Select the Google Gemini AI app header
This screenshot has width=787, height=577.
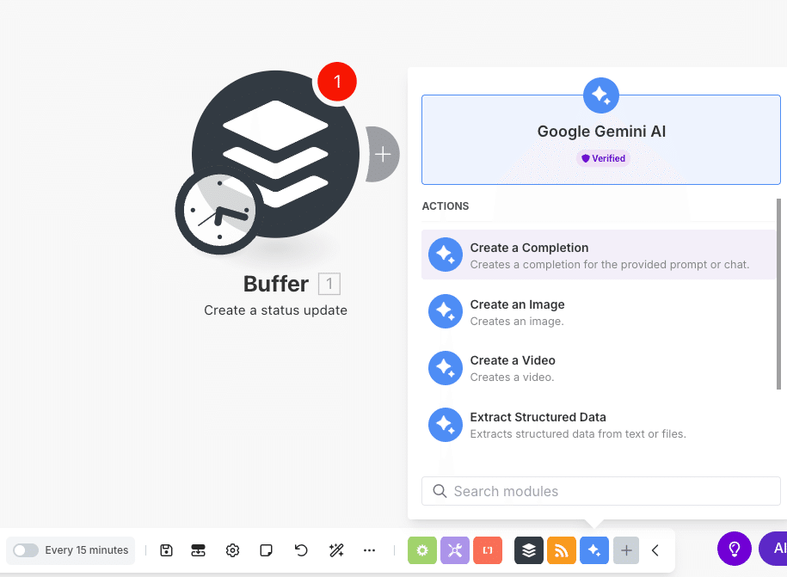click(601, 139)
